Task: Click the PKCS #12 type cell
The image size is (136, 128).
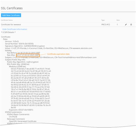Action: (x=106, y=24)
